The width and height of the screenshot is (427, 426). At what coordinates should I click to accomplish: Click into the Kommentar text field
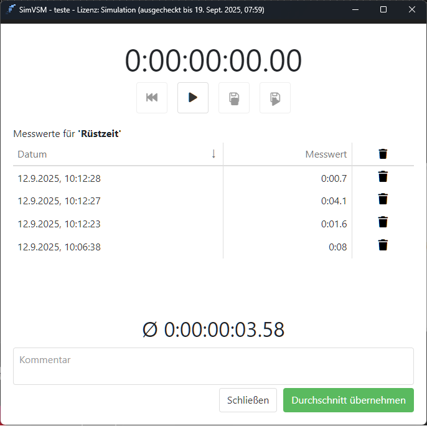click(x=213, y=366)
